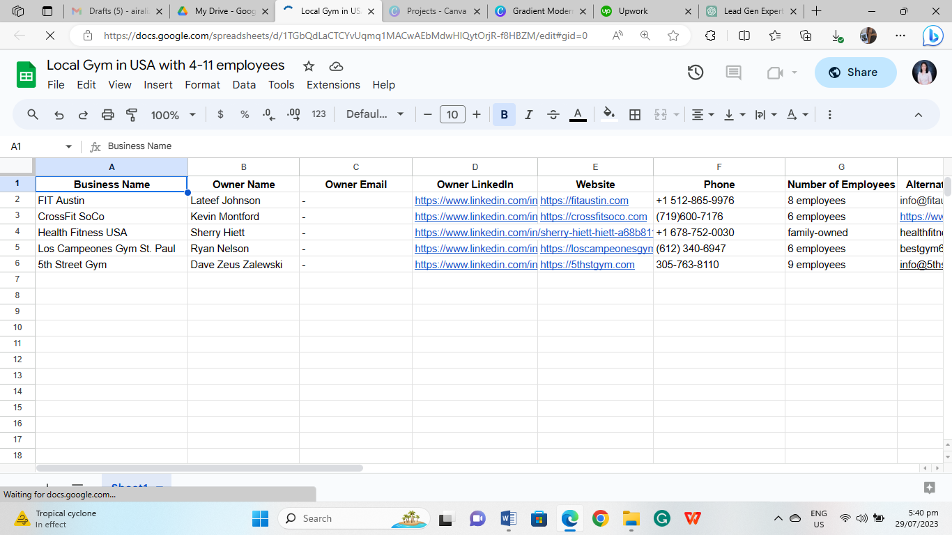Open the Extensions menu
This screenshot has height=535, width=952.
333,85
